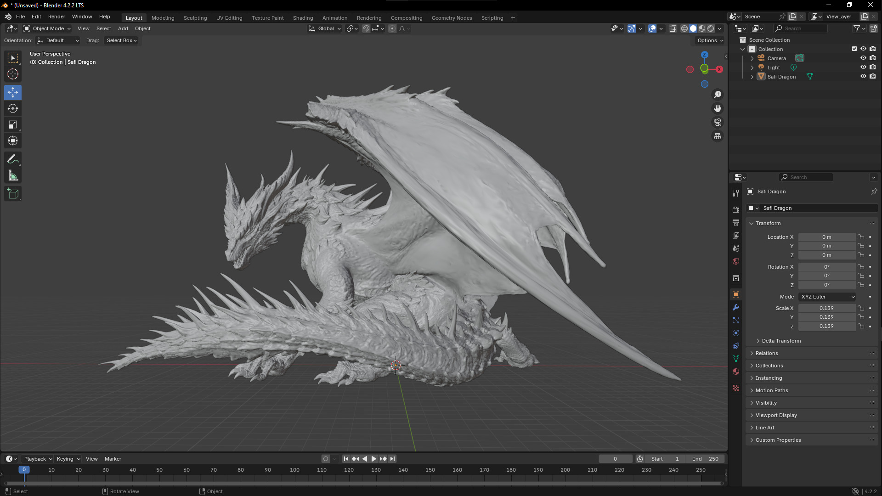Screen dimensions: 882x496
Task: Open the Particles properties tab
Action: pos(736,320)
